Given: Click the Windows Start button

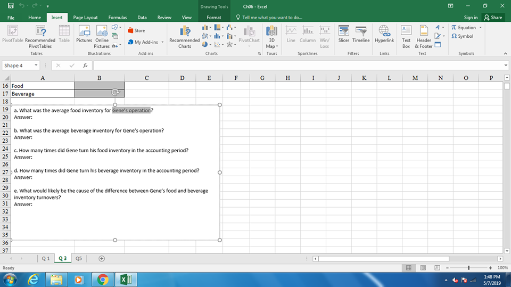Looking at the screenshot, I should click(x=10, y=280).
